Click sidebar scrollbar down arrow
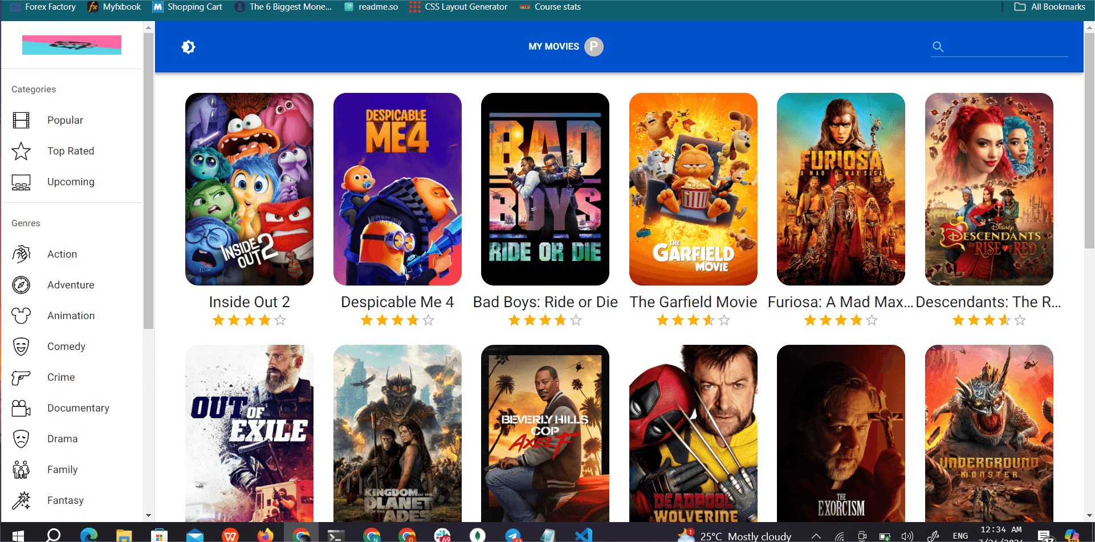Viewport: 1095px width, 542px height. pos(148,515)
